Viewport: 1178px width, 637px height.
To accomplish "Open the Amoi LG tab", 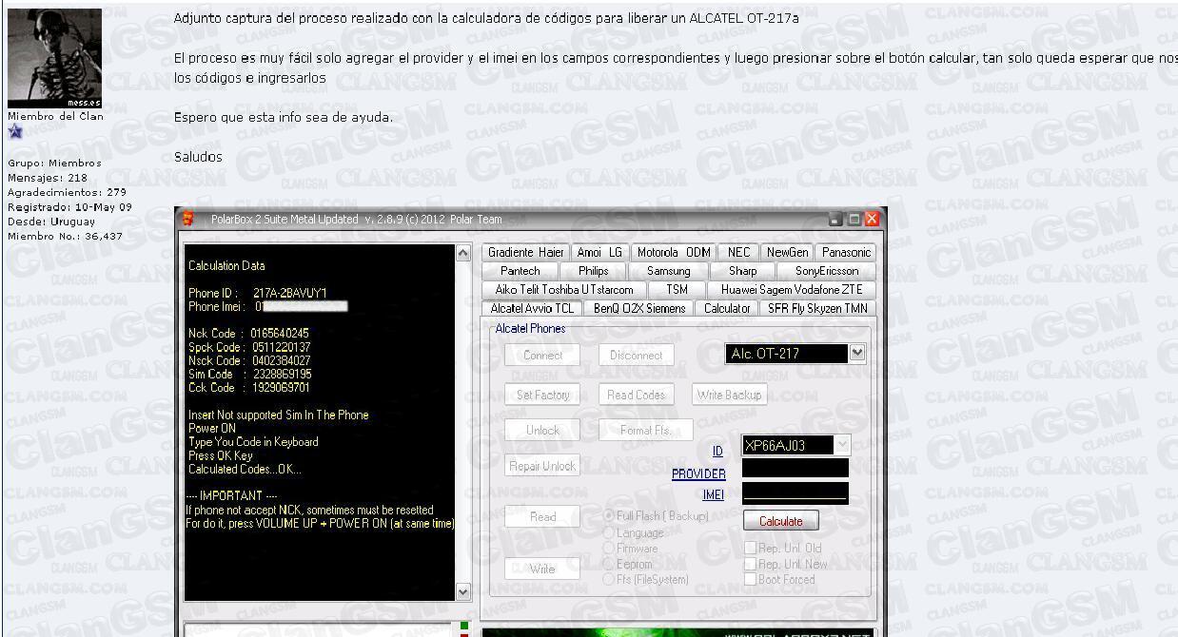I will (x=599, y=252).
